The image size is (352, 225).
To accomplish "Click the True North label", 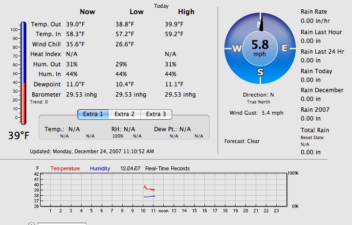I will pyautogui.click(x=259, y=102).
